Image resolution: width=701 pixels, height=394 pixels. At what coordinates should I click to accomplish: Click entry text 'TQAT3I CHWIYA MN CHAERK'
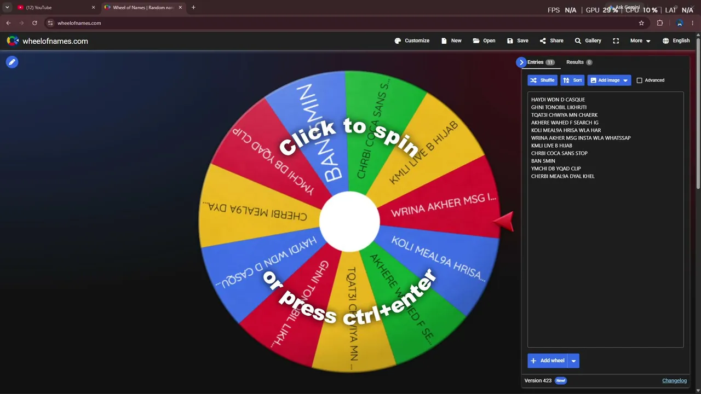[564, 115]
